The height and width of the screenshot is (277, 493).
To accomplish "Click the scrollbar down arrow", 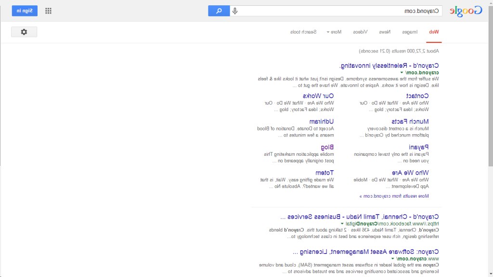I will [490, 274].
